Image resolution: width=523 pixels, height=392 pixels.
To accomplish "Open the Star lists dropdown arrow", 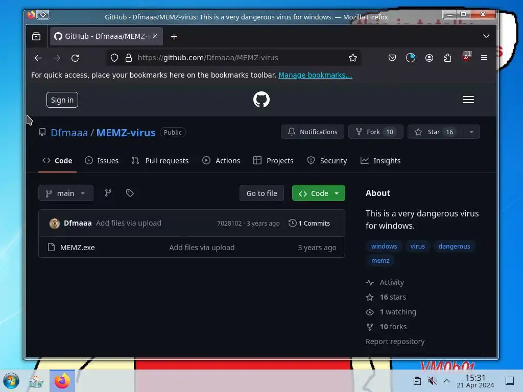I will (471, 132).
